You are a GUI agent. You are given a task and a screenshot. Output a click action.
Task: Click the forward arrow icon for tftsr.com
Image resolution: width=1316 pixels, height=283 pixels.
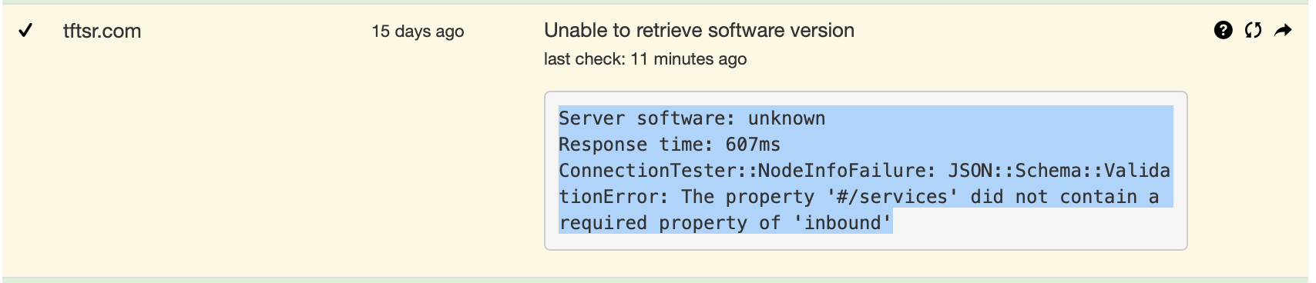1283,30
